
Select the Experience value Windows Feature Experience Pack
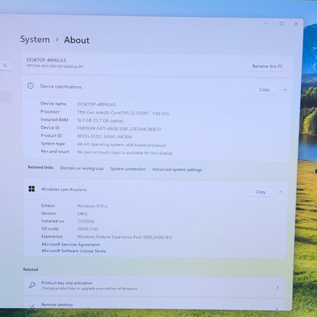pyautogui.click(x=124, y=237)
